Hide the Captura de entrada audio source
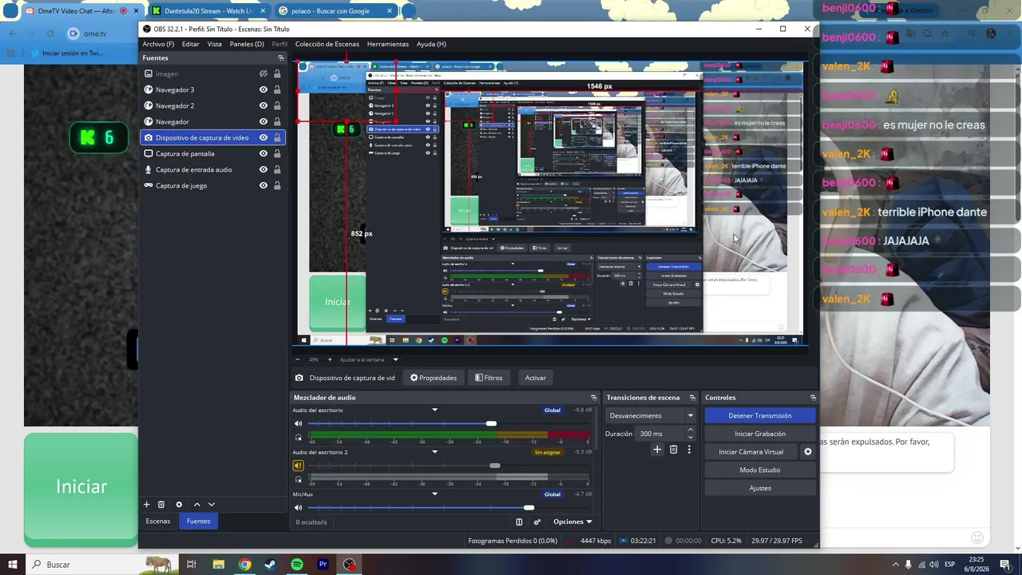This screenshot has height=575, width=1022. [x=263, y=169]
